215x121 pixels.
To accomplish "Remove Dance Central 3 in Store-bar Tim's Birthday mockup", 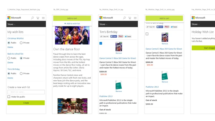I will point(119,53).
